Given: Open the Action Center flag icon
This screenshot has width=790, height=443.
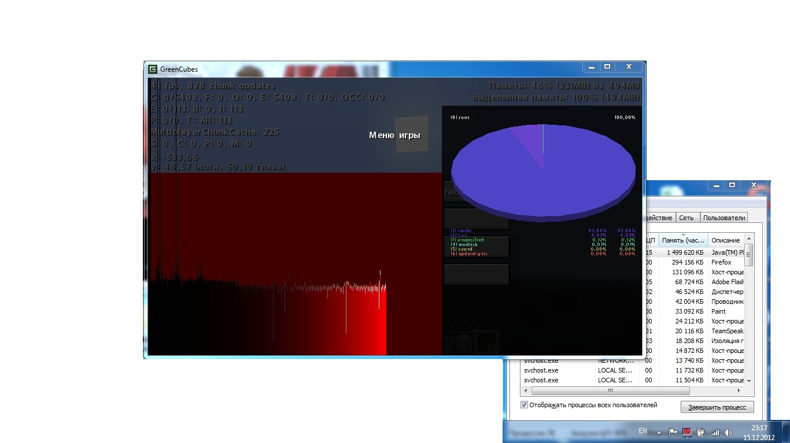Looking at the screenshot, I should click(x=673, y=432).
